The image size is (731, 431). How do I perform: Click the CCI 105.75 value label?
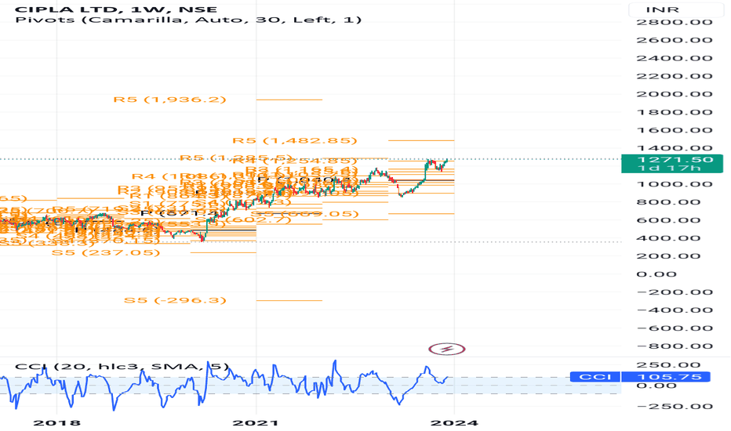640,377
